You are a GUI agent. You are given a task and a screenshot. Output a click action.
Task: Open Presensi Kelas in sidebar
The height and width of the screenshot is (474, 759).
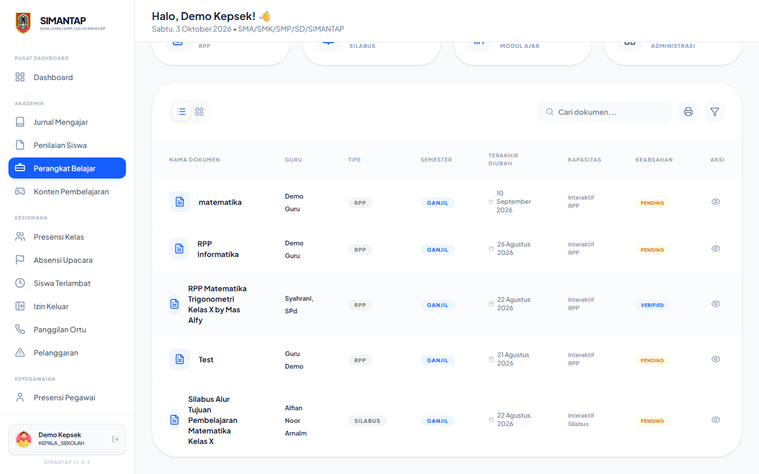pos(67,237)
